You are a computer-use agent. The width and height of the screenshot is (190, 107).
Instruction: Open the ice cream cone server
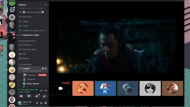(x=12, y=55)
